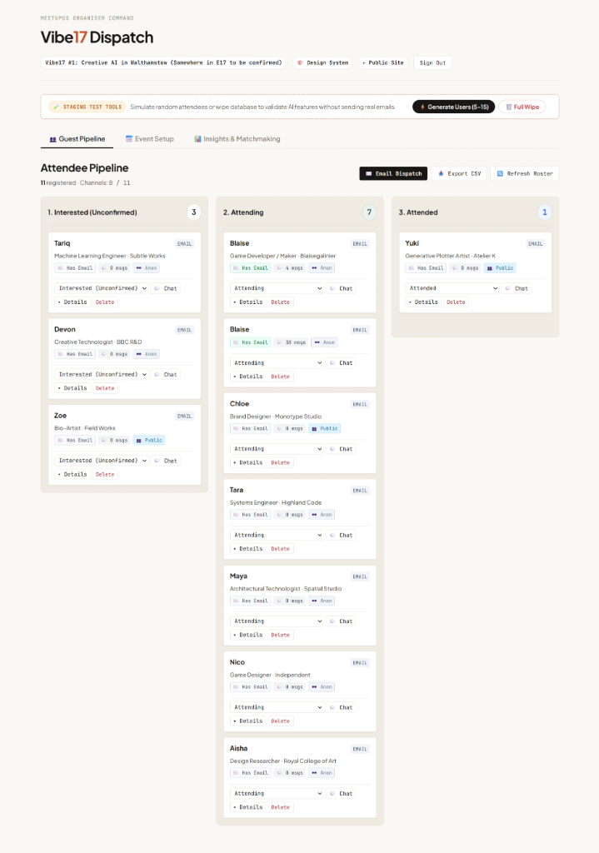Click the Sign Out button

(432, 62)
